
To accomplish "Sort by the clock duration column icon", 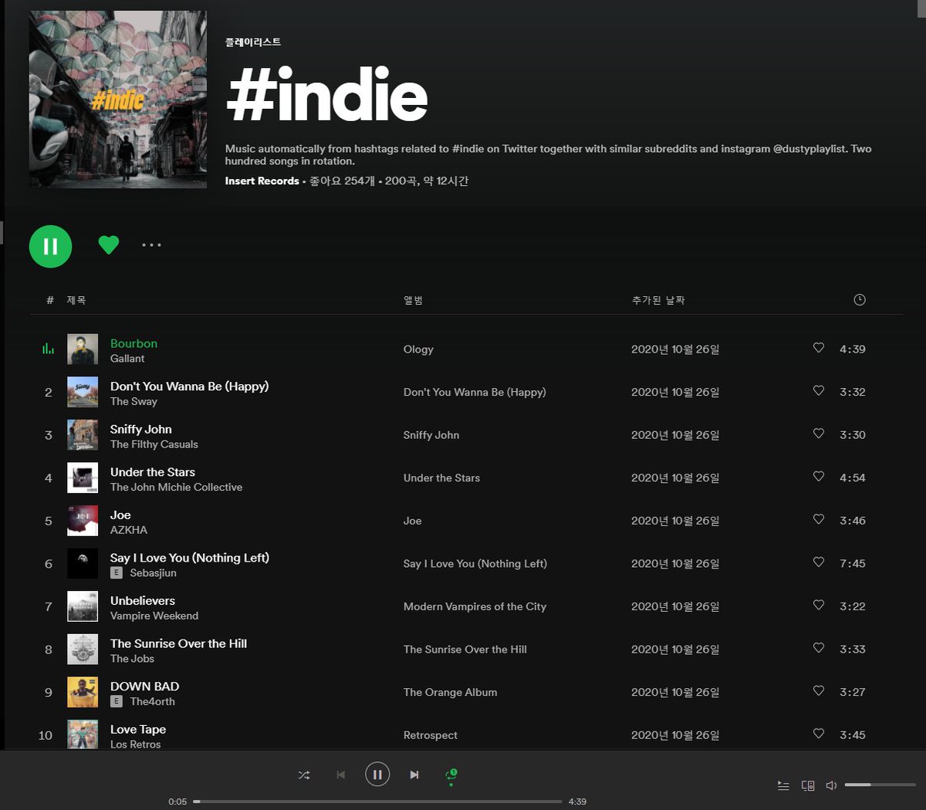I will coord(860,299).
